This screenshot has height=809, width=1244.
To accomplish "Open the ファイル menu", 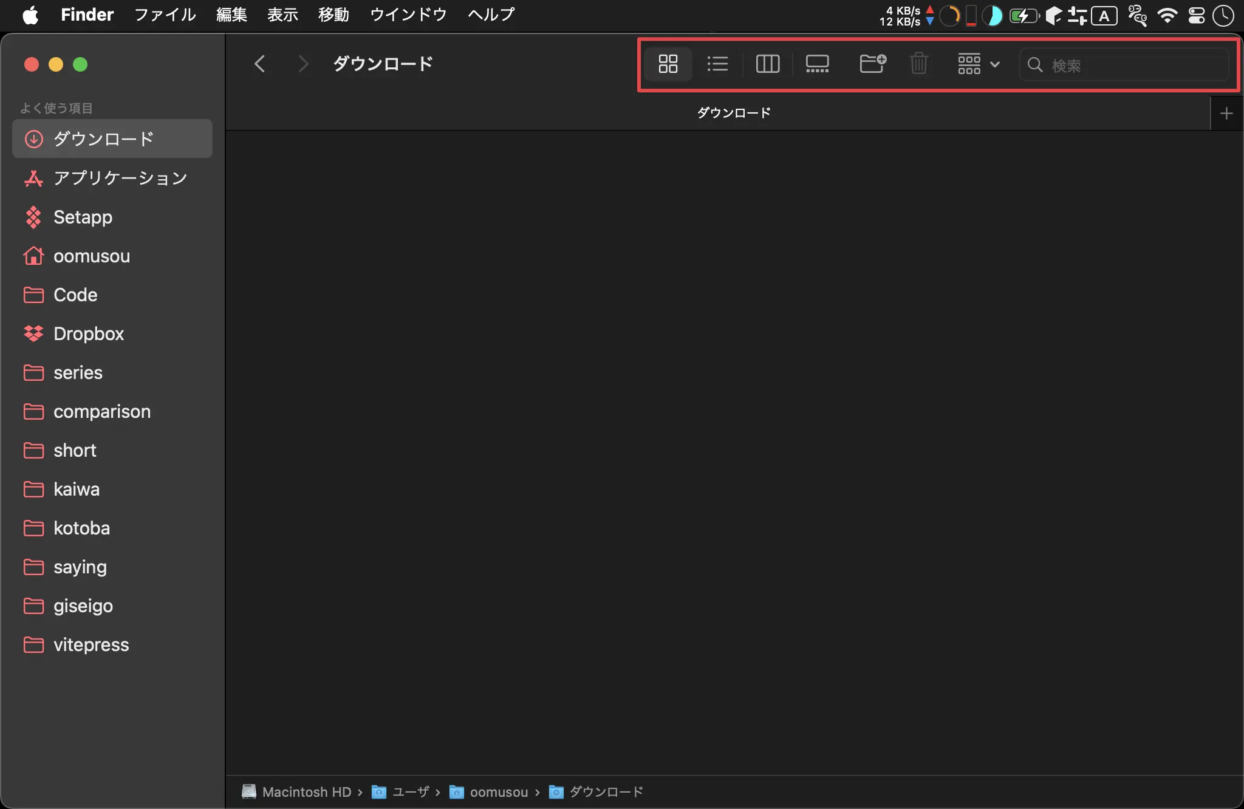I will point(165,15).
